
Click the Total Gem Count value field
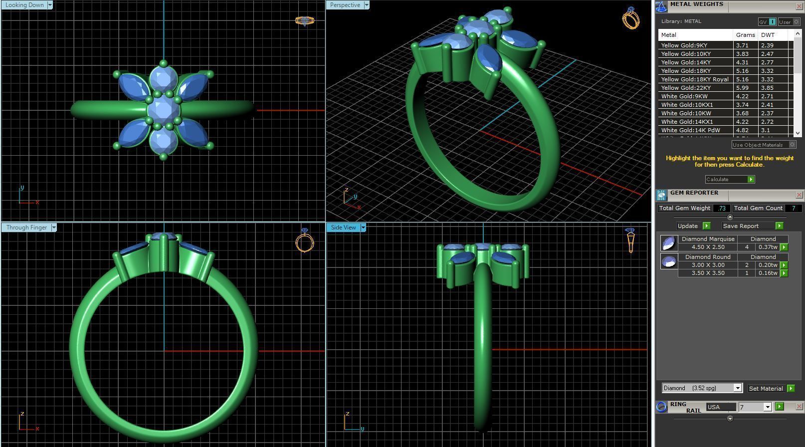(793, 208)
